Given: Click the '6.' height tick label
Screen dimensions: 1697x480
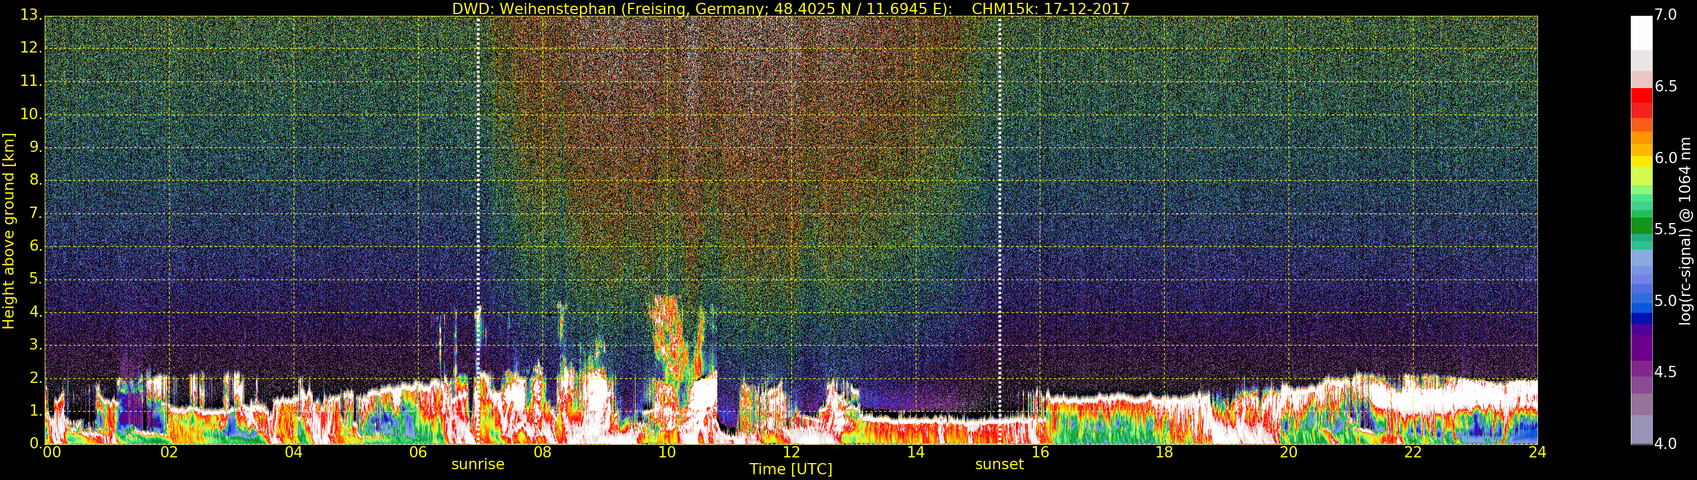Looking at the screenshot, I should pos(36,245).
